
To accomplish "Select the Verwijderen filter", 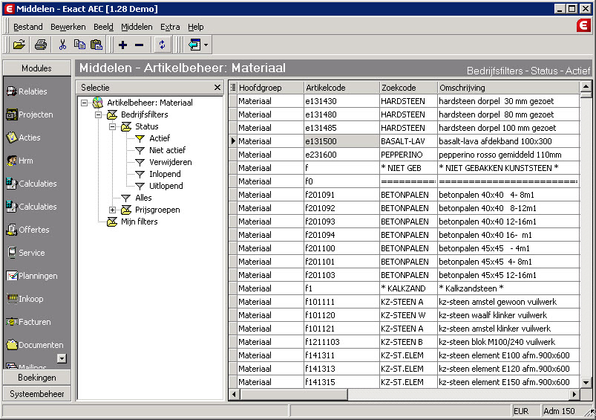I will point(170,162).
